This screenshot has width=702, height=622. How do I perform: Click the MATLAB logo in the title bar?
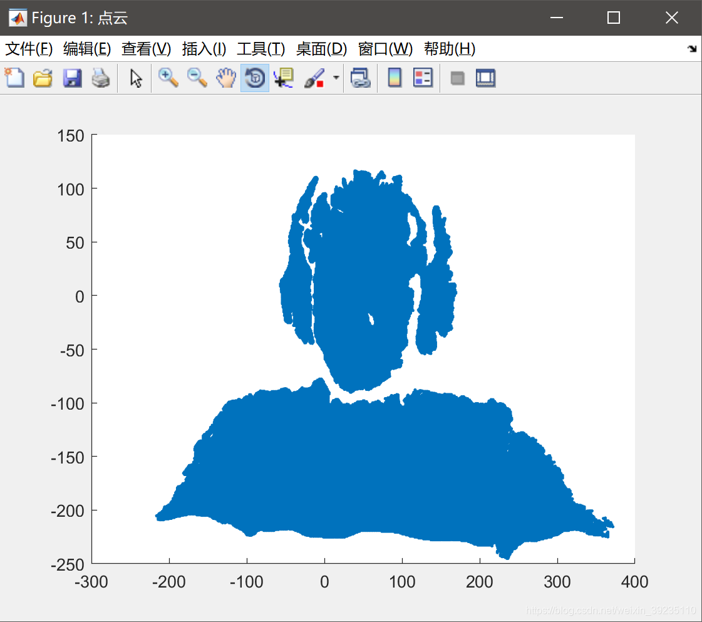18,18
